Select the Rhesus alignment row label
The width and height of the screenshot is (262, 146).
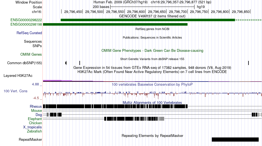click(36, 106)
